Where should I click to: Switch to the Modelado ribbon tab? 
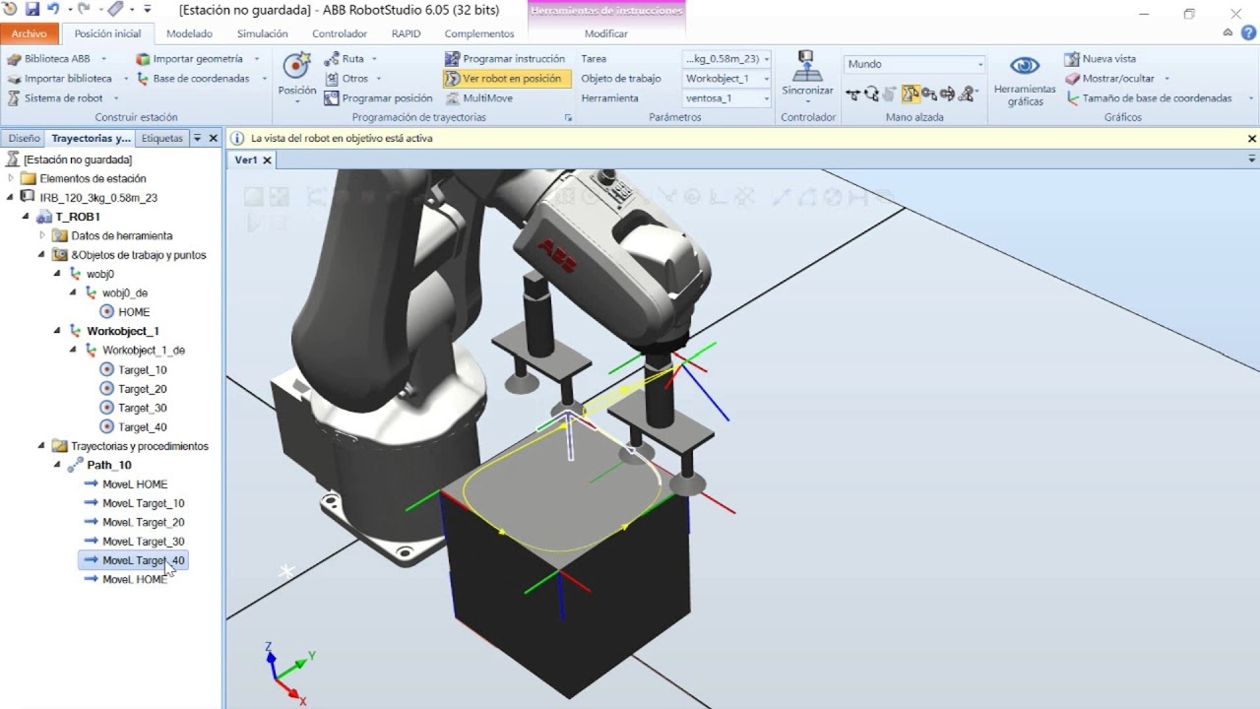coord(189,33)
